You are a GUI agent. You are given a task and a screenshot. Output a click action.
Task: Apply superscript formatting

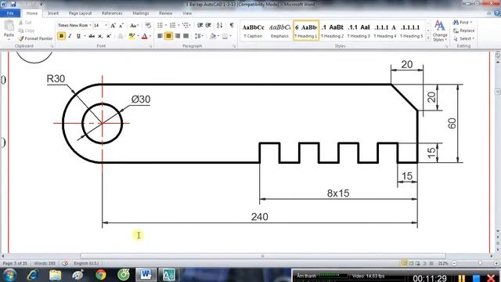108,36
